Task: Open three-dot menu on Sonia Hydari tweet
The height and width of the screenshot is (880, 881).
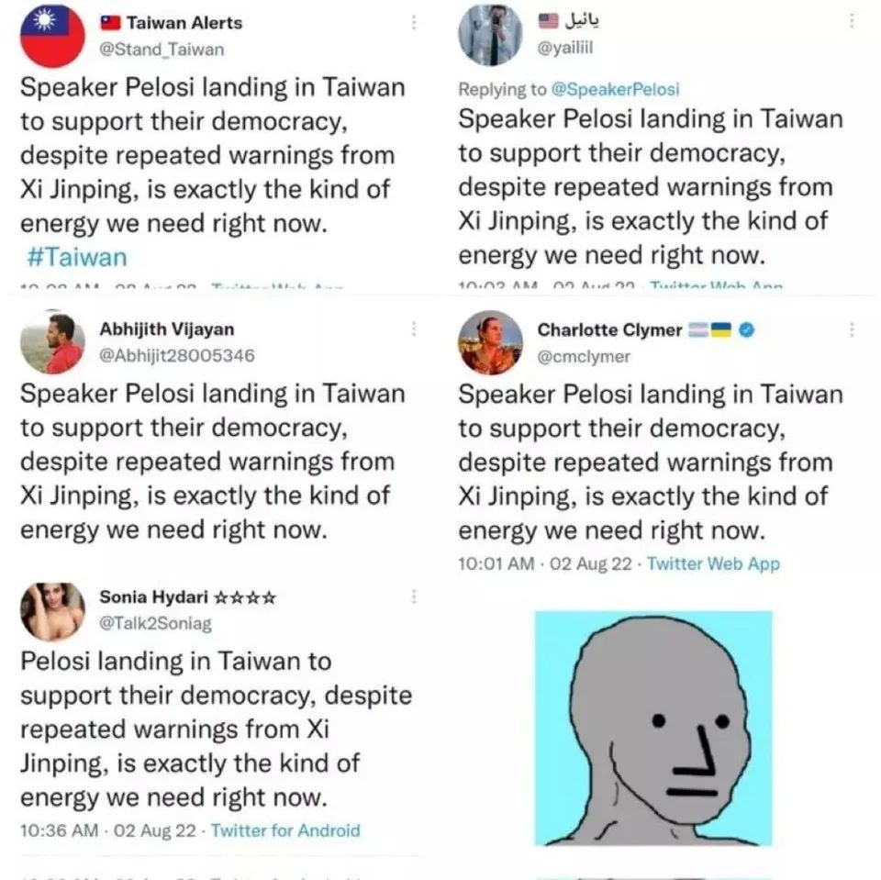Action: [414, 596]
